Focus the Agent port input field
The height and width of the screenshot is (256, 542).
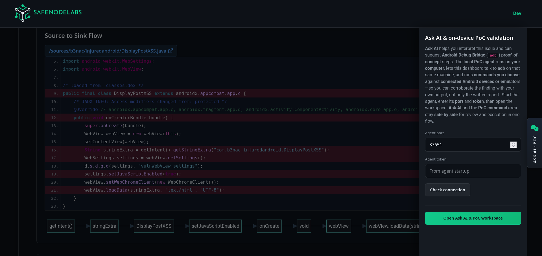pos(473,145)
